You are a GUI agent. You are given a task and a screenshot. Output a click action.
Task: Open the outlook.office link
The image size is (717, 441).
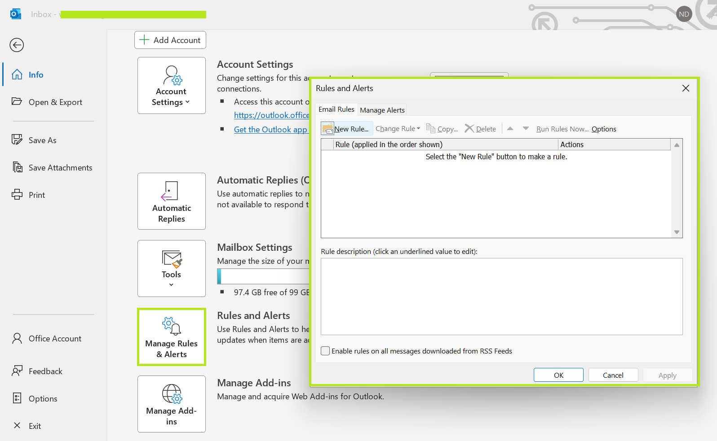[x=271, y=115]
